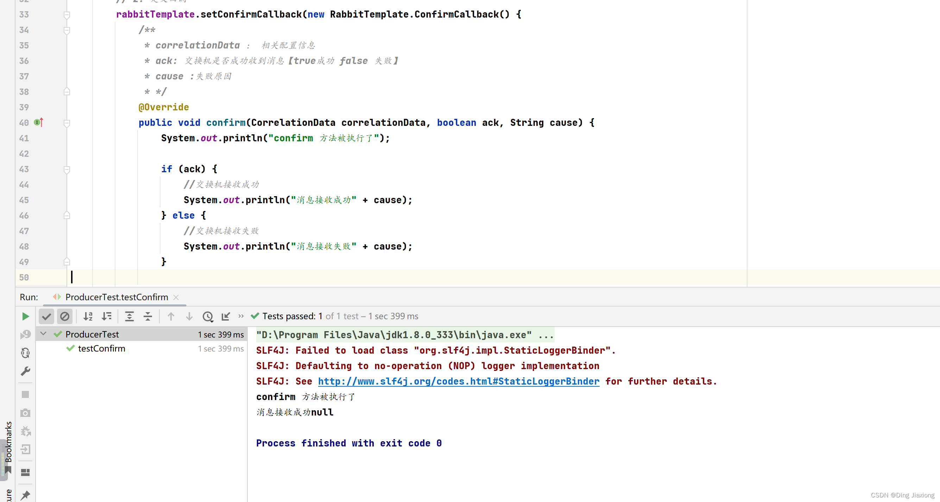Close the ProducerTest.testConfirm run tab
The height and width of the screenshot is (502, 940).
[176, 297]
